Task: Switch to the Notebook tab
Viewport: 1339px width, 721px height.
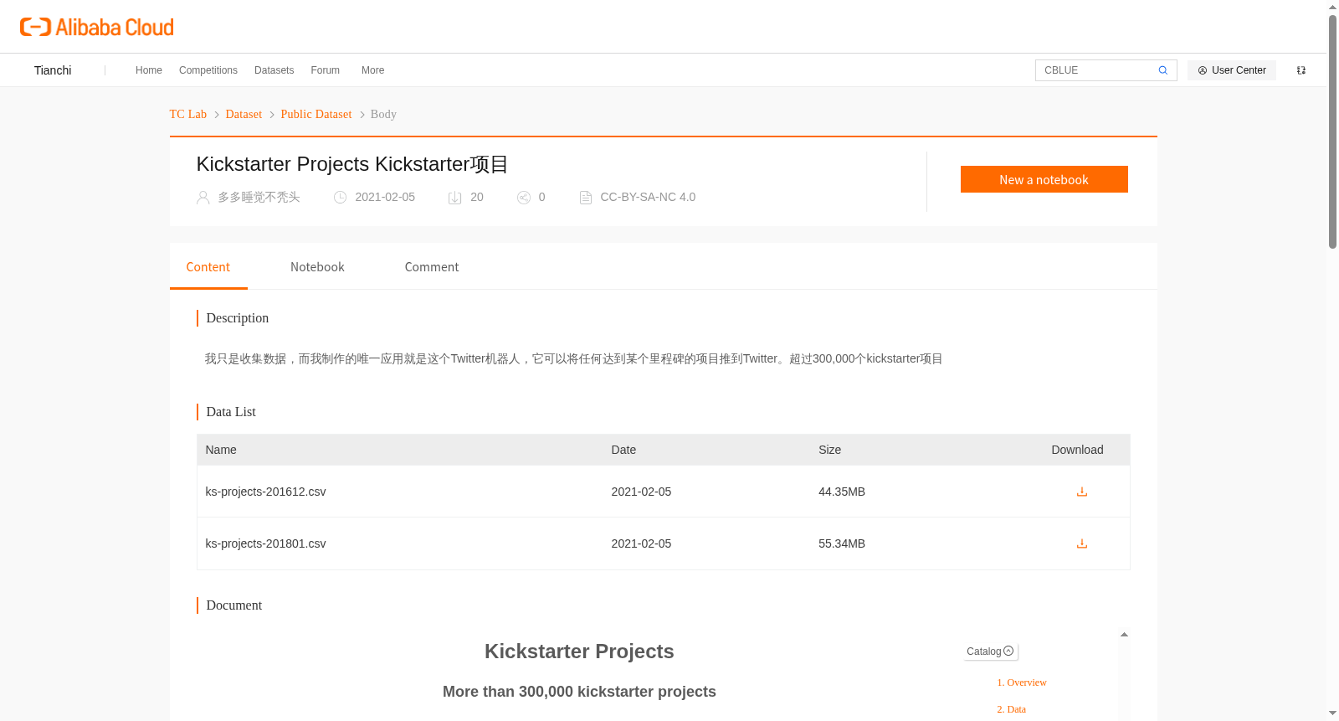Action: [x=317, y=267]
